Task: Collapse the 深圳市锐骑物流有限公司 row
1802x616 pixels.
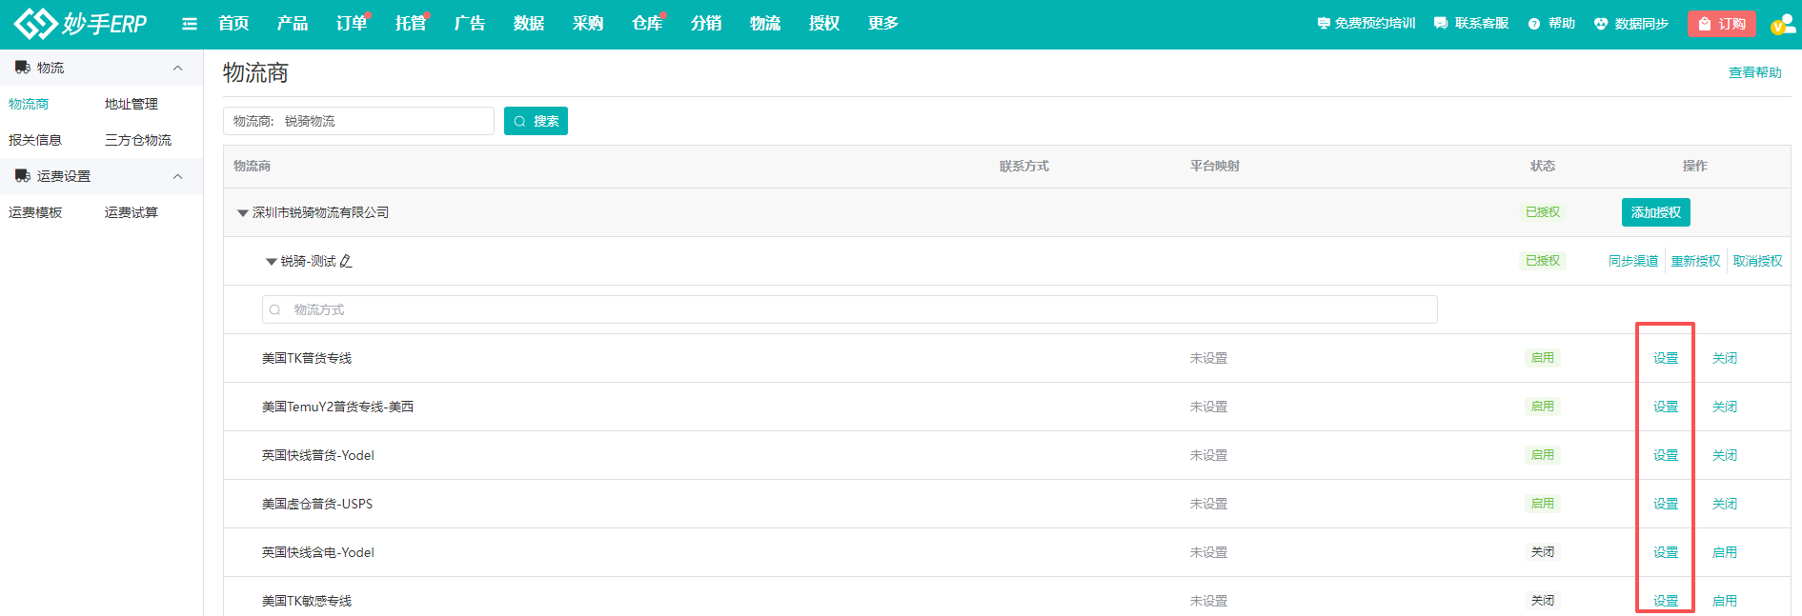Action: [243, 213]
